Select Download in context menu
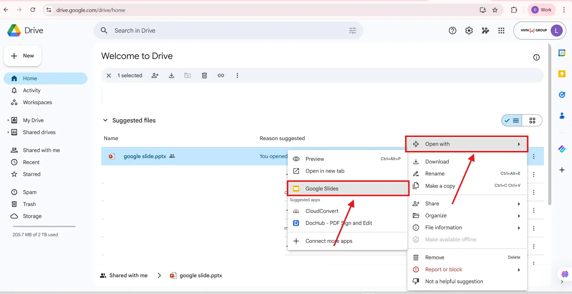This screenshot has width=572, height=294. point(467,162)
